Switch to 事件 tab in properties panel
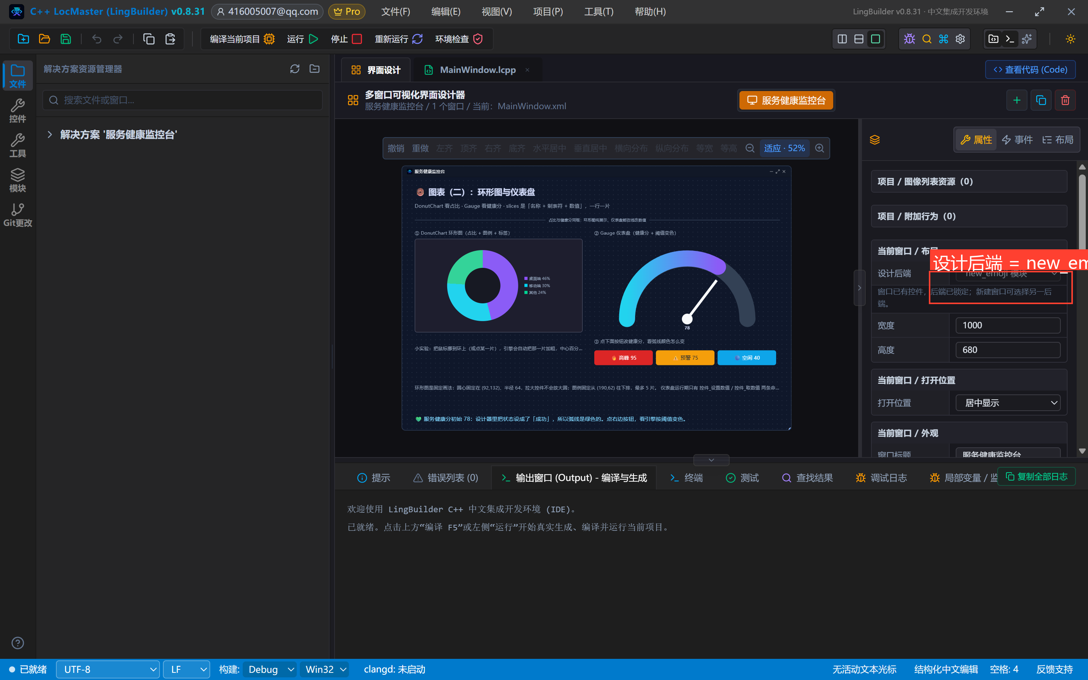 pyautogui.click(x=1017, y=140)
